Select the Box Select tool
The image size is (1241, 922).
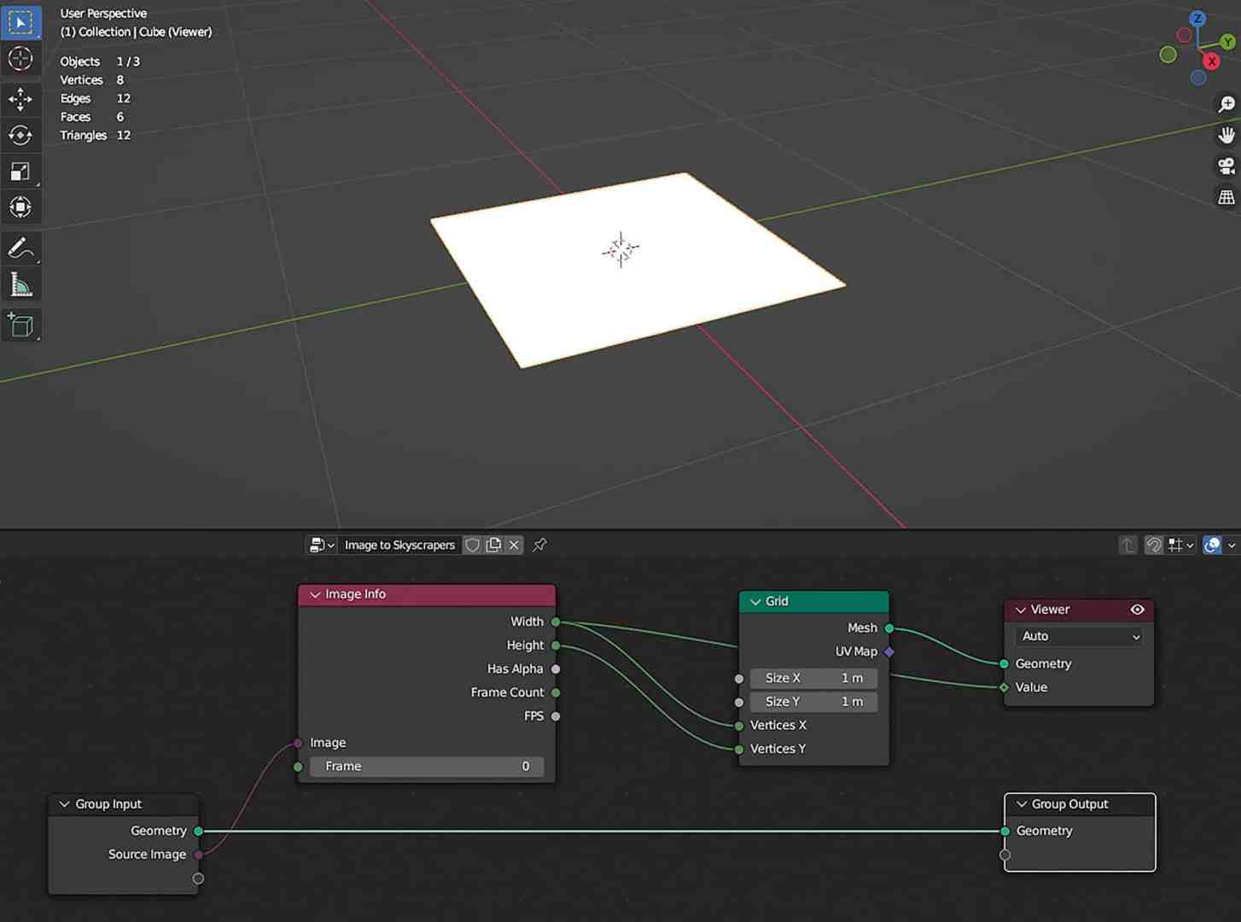21,21
